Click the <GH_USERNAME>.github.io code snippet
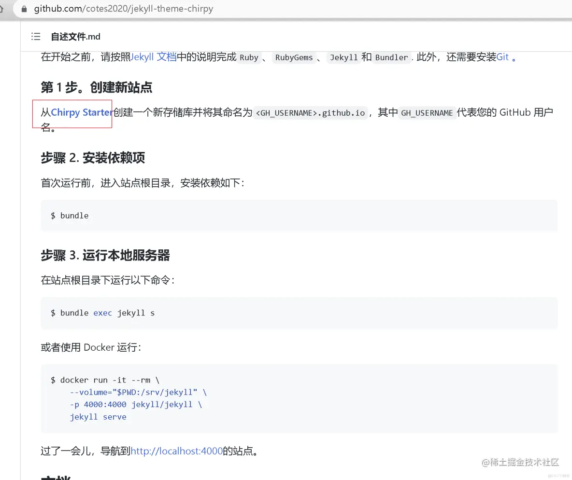This screenshot has height=480, width=572. tap(310, 112)
